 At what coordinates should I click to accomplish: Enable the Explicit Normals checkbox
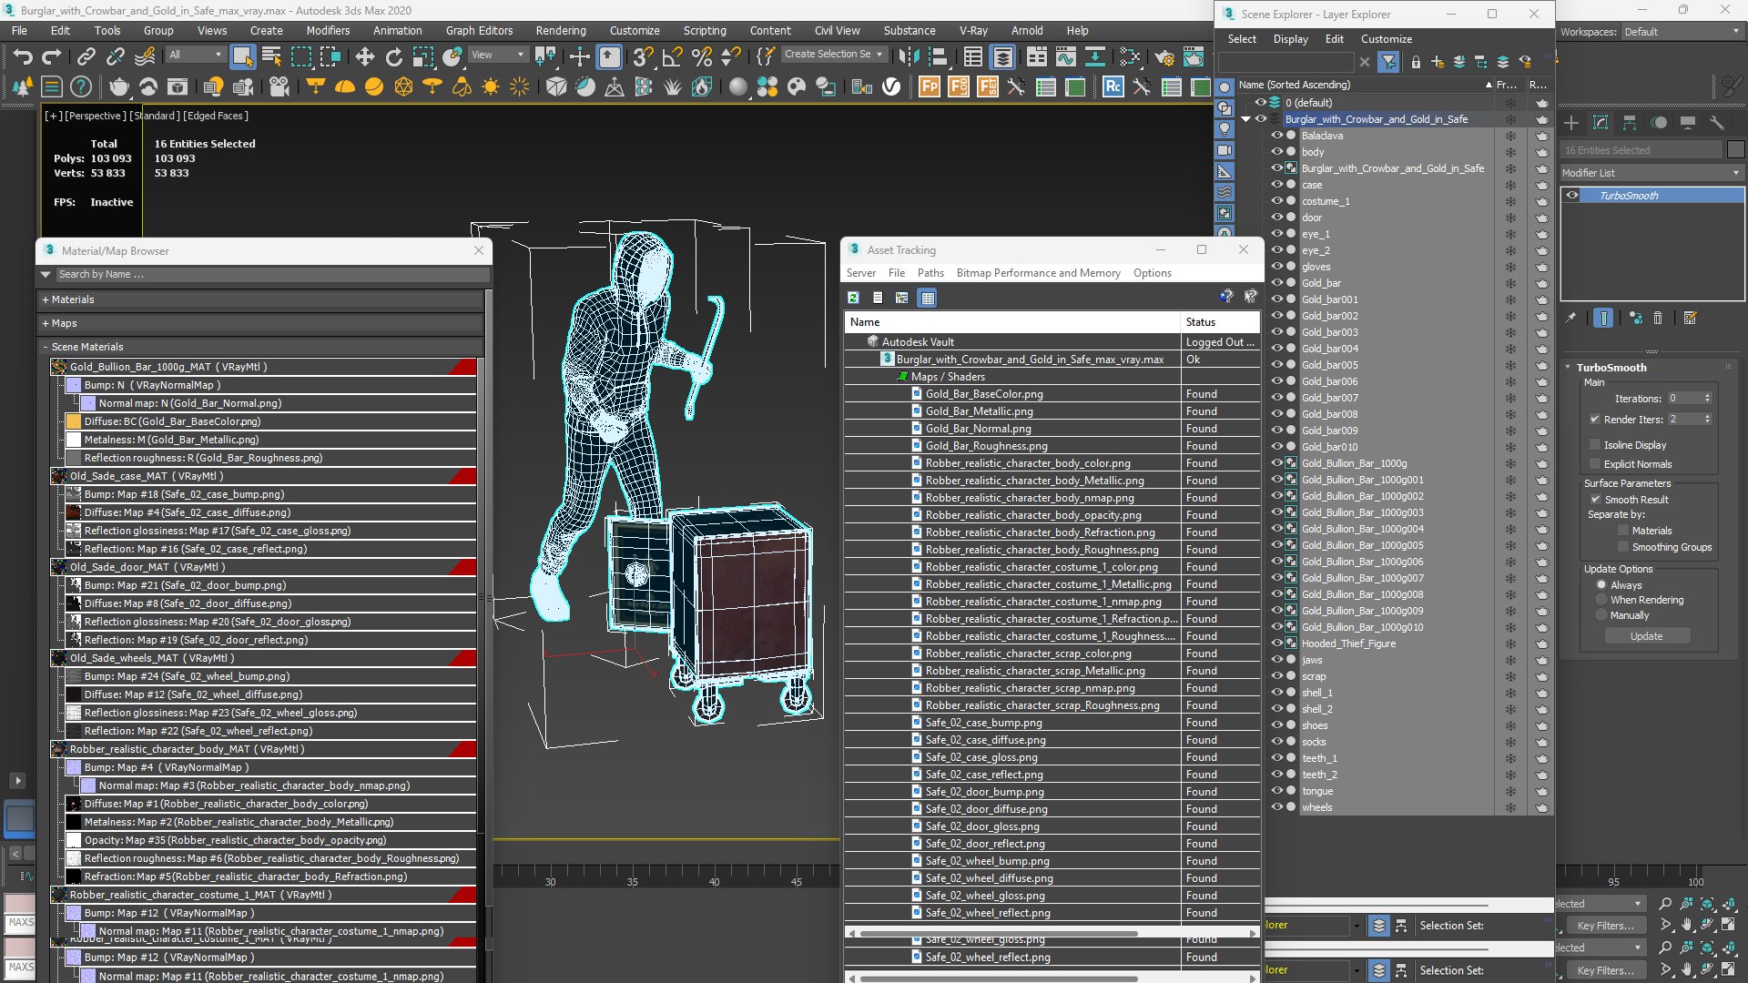pos(1595,464)
